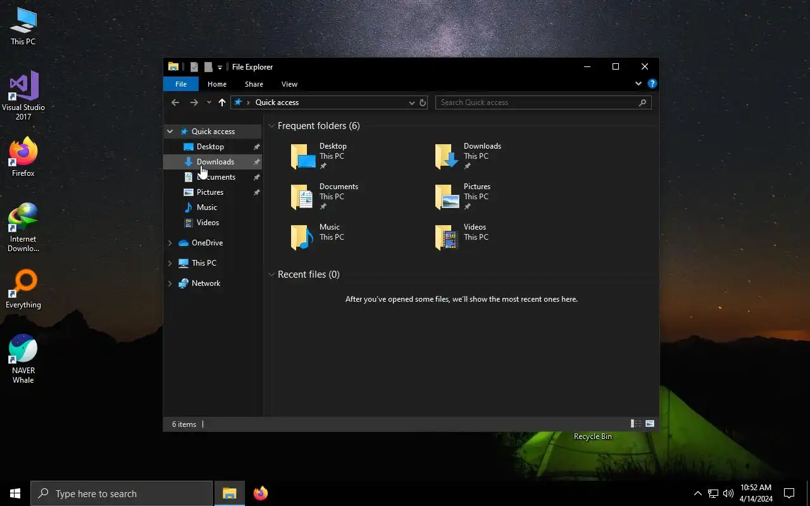The height and width of the screenshot is (506, 810).
Task: Collapse the Recent files group
Action: point(271,275)
